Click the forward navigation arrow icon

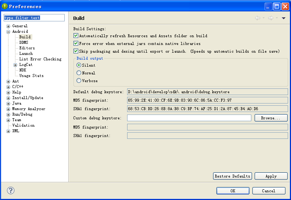pos(270,18)
